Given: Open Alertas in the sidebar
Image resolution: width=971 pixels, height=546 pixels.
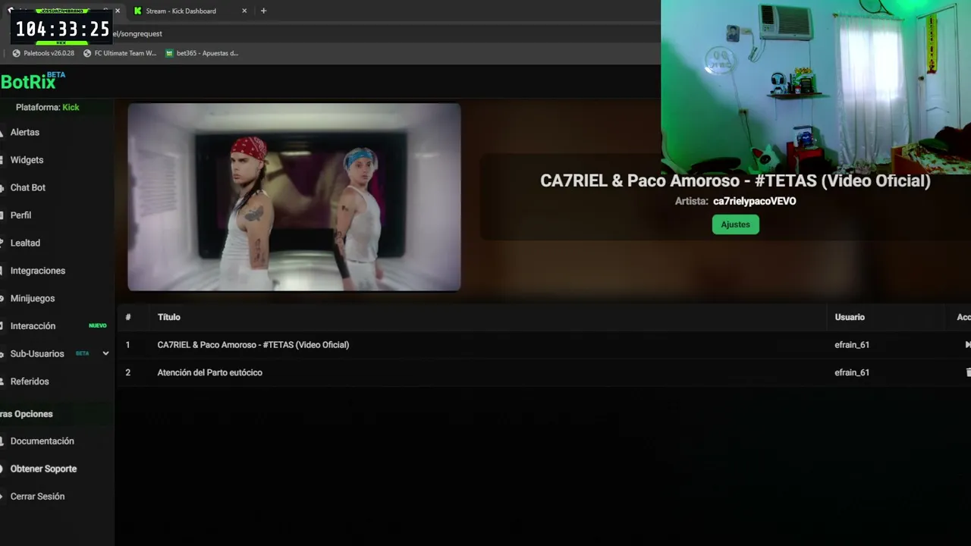Looking at the screenshot, I should (x=24, y=132).
